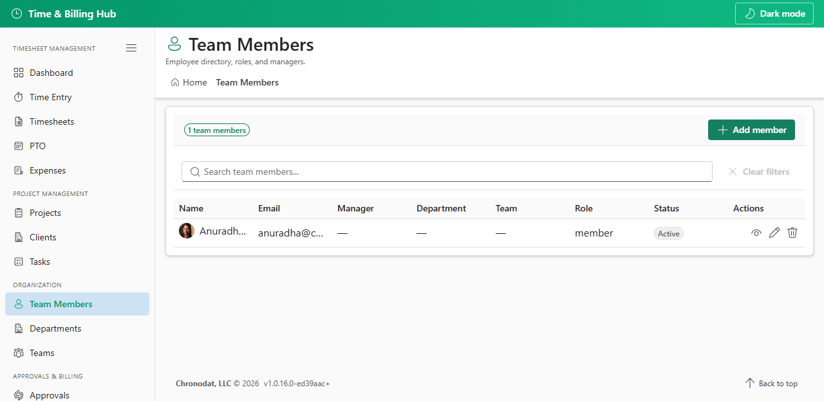Click Team Members breadcrumb
824x401 pixels.
tap(247, 82)
